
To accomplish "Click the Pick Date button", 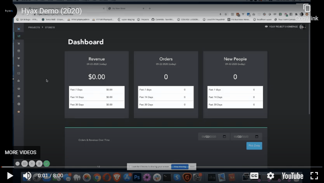I will pyautogui.click(x=254, y=146).
